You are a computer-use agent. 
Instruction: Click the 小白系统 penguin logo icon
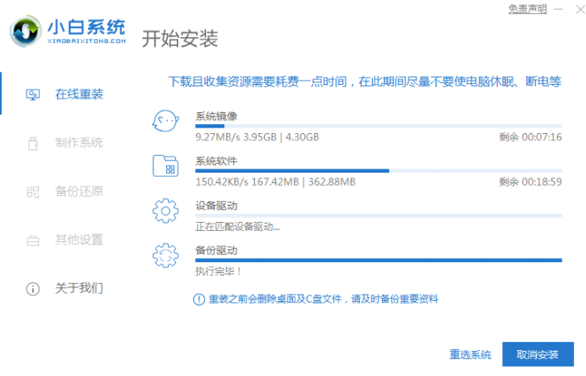tap(26, 31)
